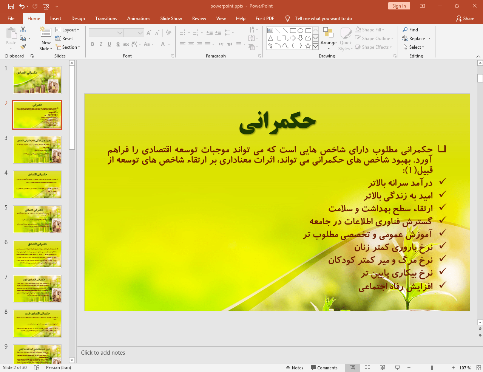483x372 pixels.
Task: Toggle text Shadow formatting
Action: tap(118, 44)
